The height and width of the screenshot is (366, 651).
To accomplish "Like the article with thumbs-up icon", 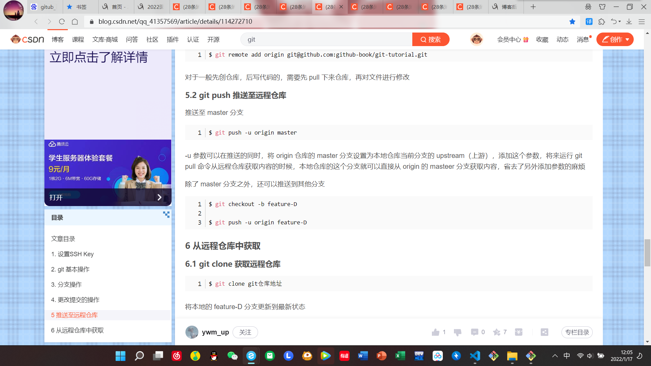I will click(436, 332).
